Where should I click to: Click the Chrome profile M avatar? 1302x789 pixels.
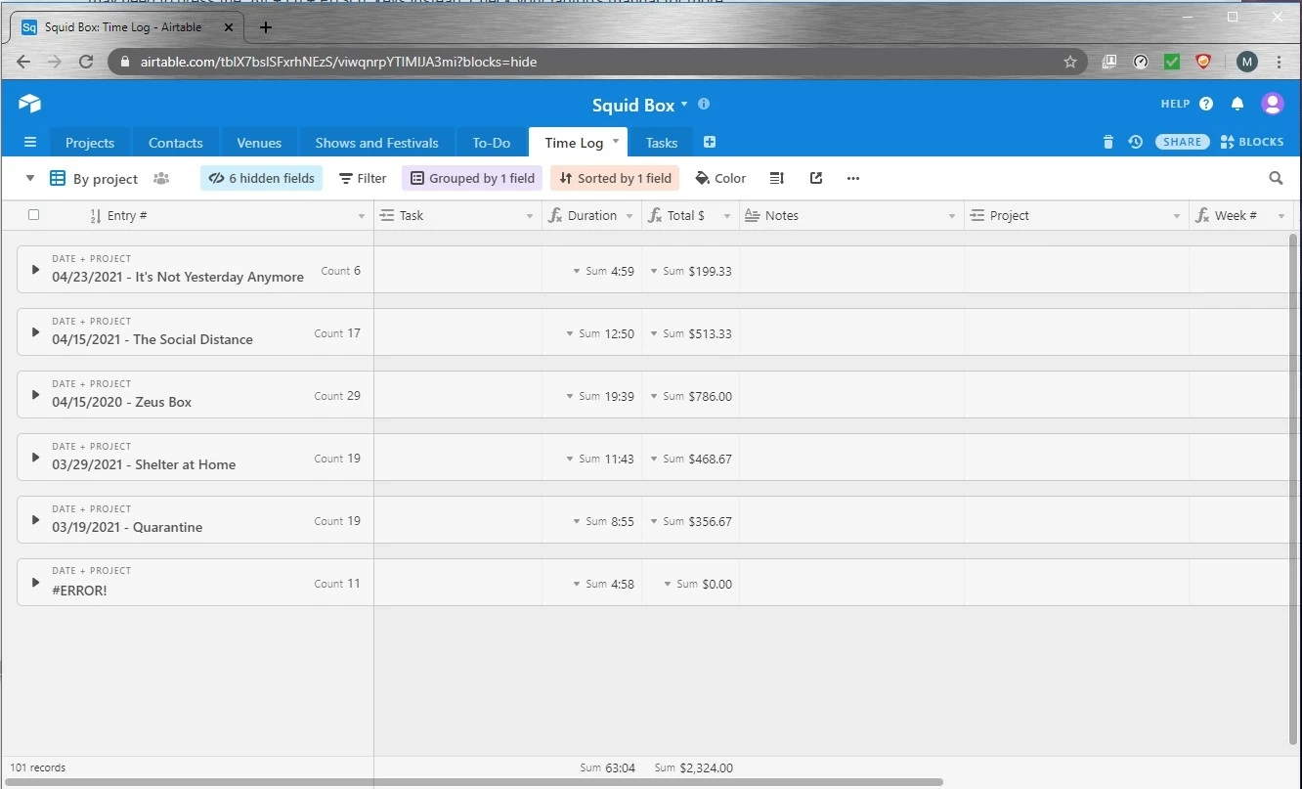[1246, 62]
